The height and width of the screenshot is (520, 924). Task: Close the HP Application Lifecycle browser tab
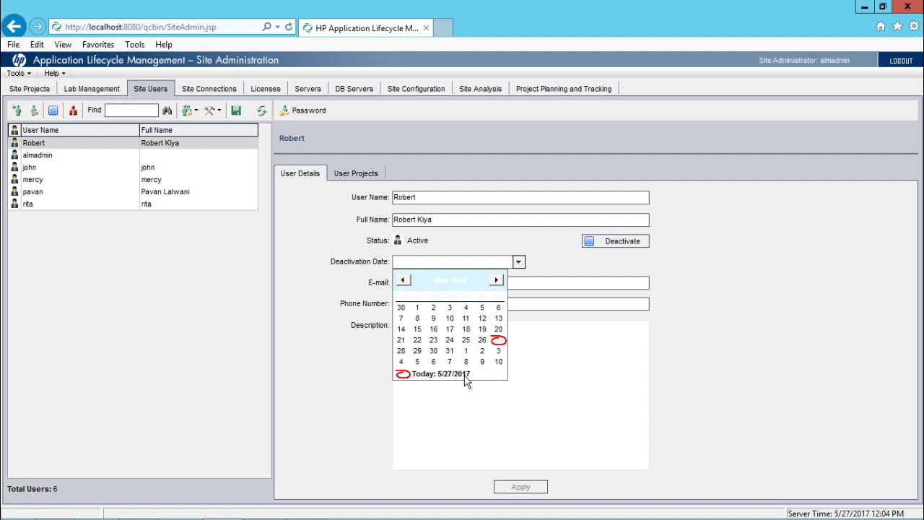(x=426, y=28)
